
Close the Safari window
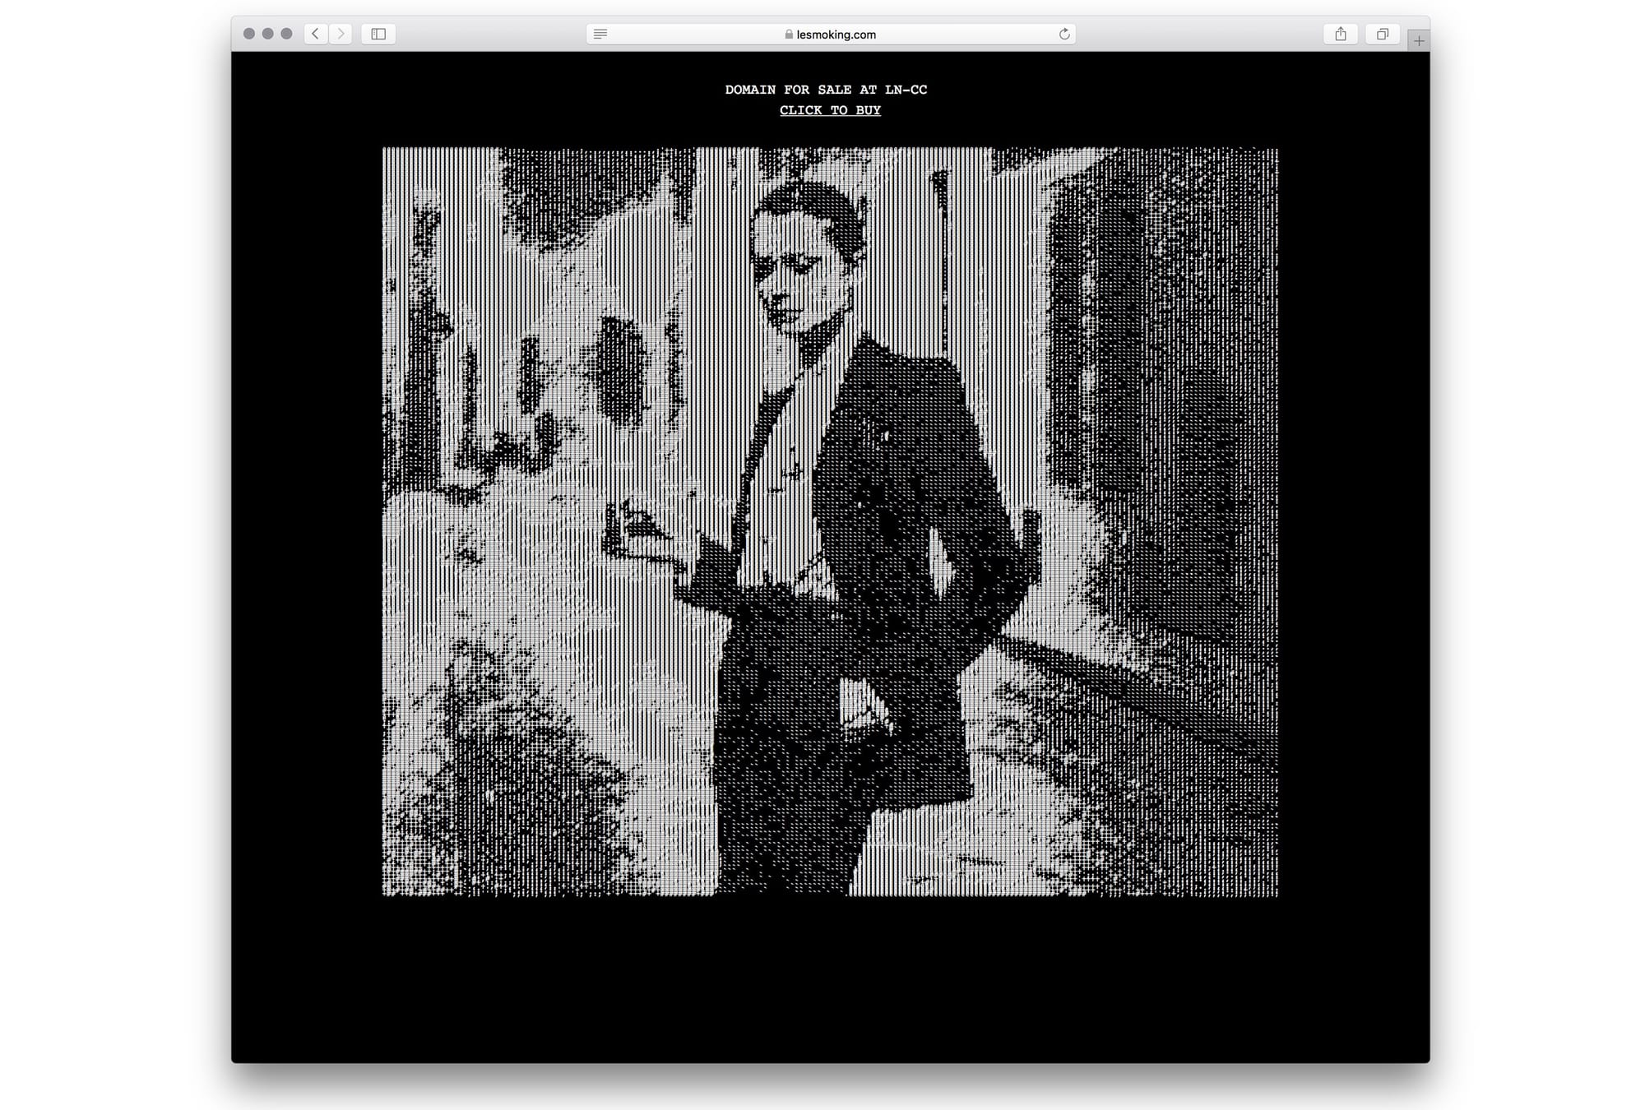249,34
